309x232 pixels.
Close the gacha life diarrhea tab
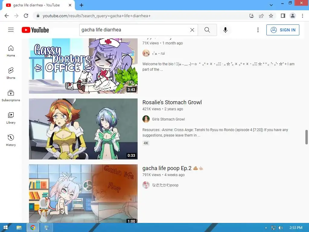pos(70,5)
